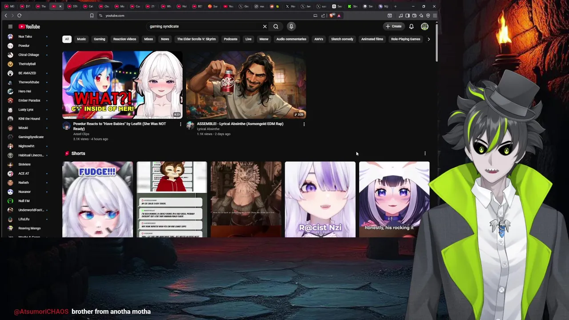Open the YouTube hamburger guide menu

click(10, 27)
